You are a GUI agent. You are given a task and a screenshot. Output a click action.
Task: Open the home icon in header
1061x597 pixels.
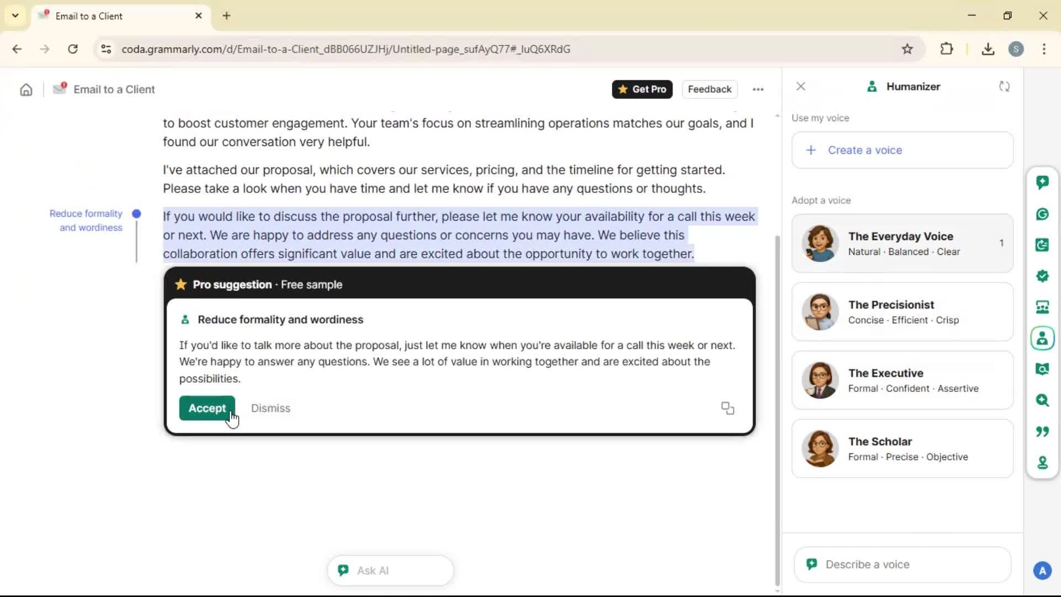(x=26, y=90)
